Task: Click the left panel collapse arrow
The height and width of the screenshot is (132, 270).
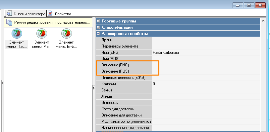Action: tap(3, 83)
